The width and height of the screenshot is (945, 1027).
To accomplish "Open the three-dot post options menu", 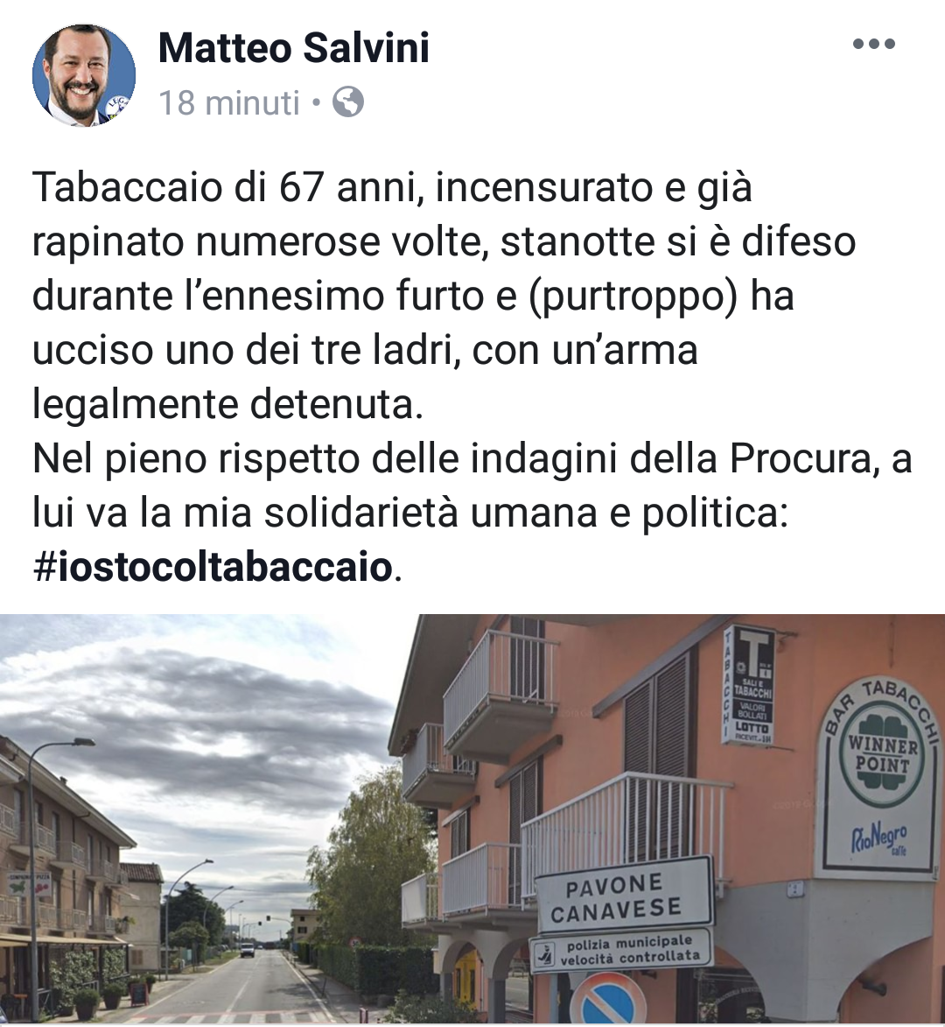I will [x=873, y=44].
